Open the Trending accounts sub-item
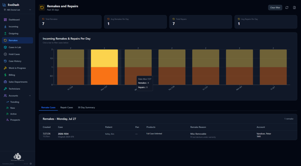 tap(15, 102)
